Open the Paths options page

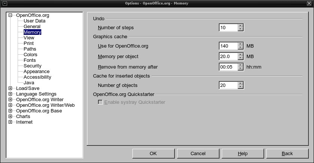(x=30, y=49)
